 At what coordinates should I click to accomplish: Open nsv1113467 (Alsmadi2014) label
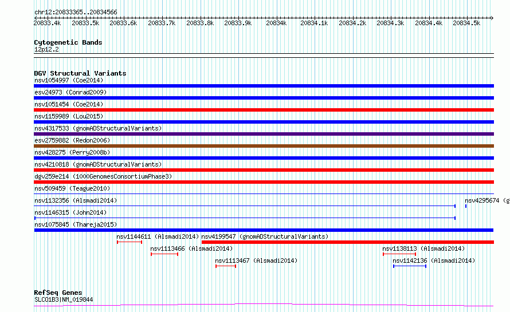pyautogui.click(x=256, y=260)
